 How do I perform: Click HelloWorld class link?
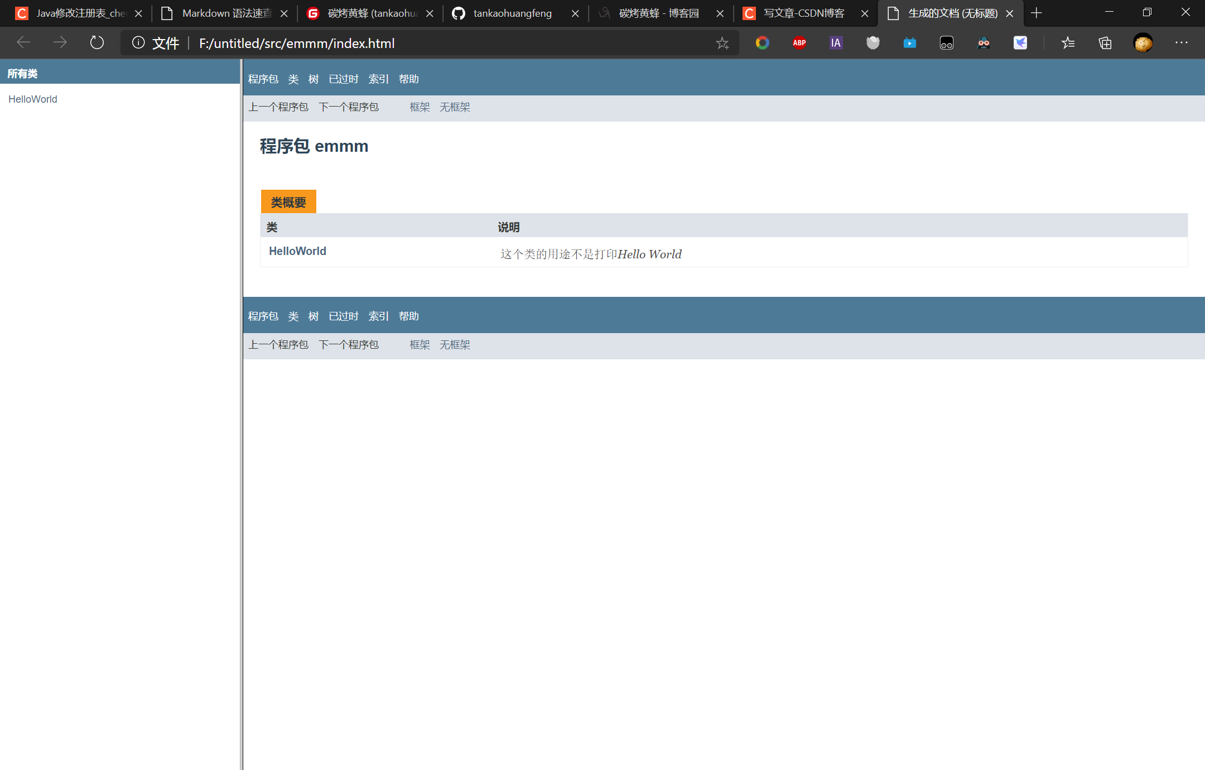click(297, 250)
